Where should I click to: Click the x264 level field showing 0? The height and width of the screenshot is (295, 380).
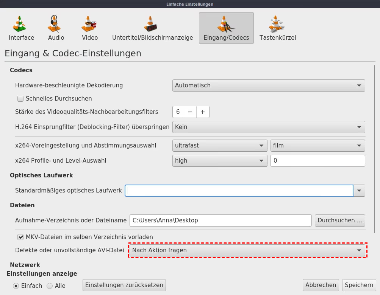tap(318, 161)
